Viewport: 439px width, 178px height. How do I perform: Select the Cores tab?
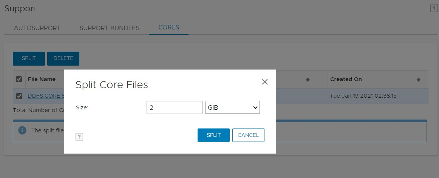click(168, 28)
